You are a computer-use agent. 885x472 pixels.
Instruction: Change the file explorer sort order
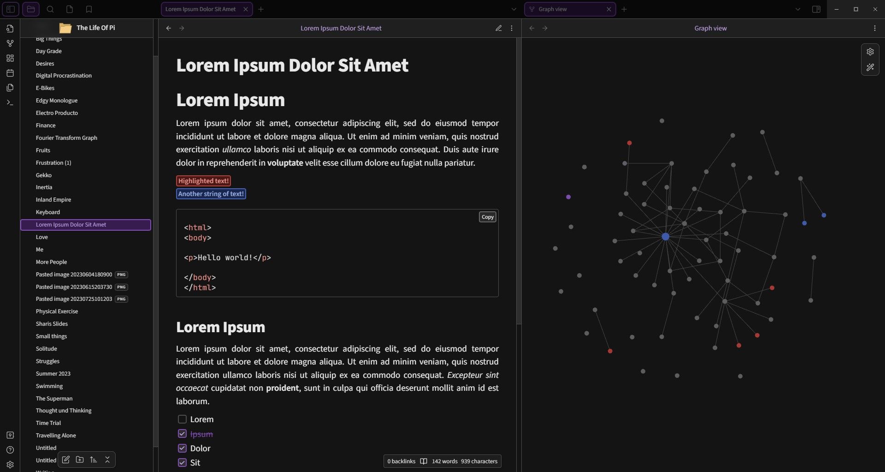point(93,460)
